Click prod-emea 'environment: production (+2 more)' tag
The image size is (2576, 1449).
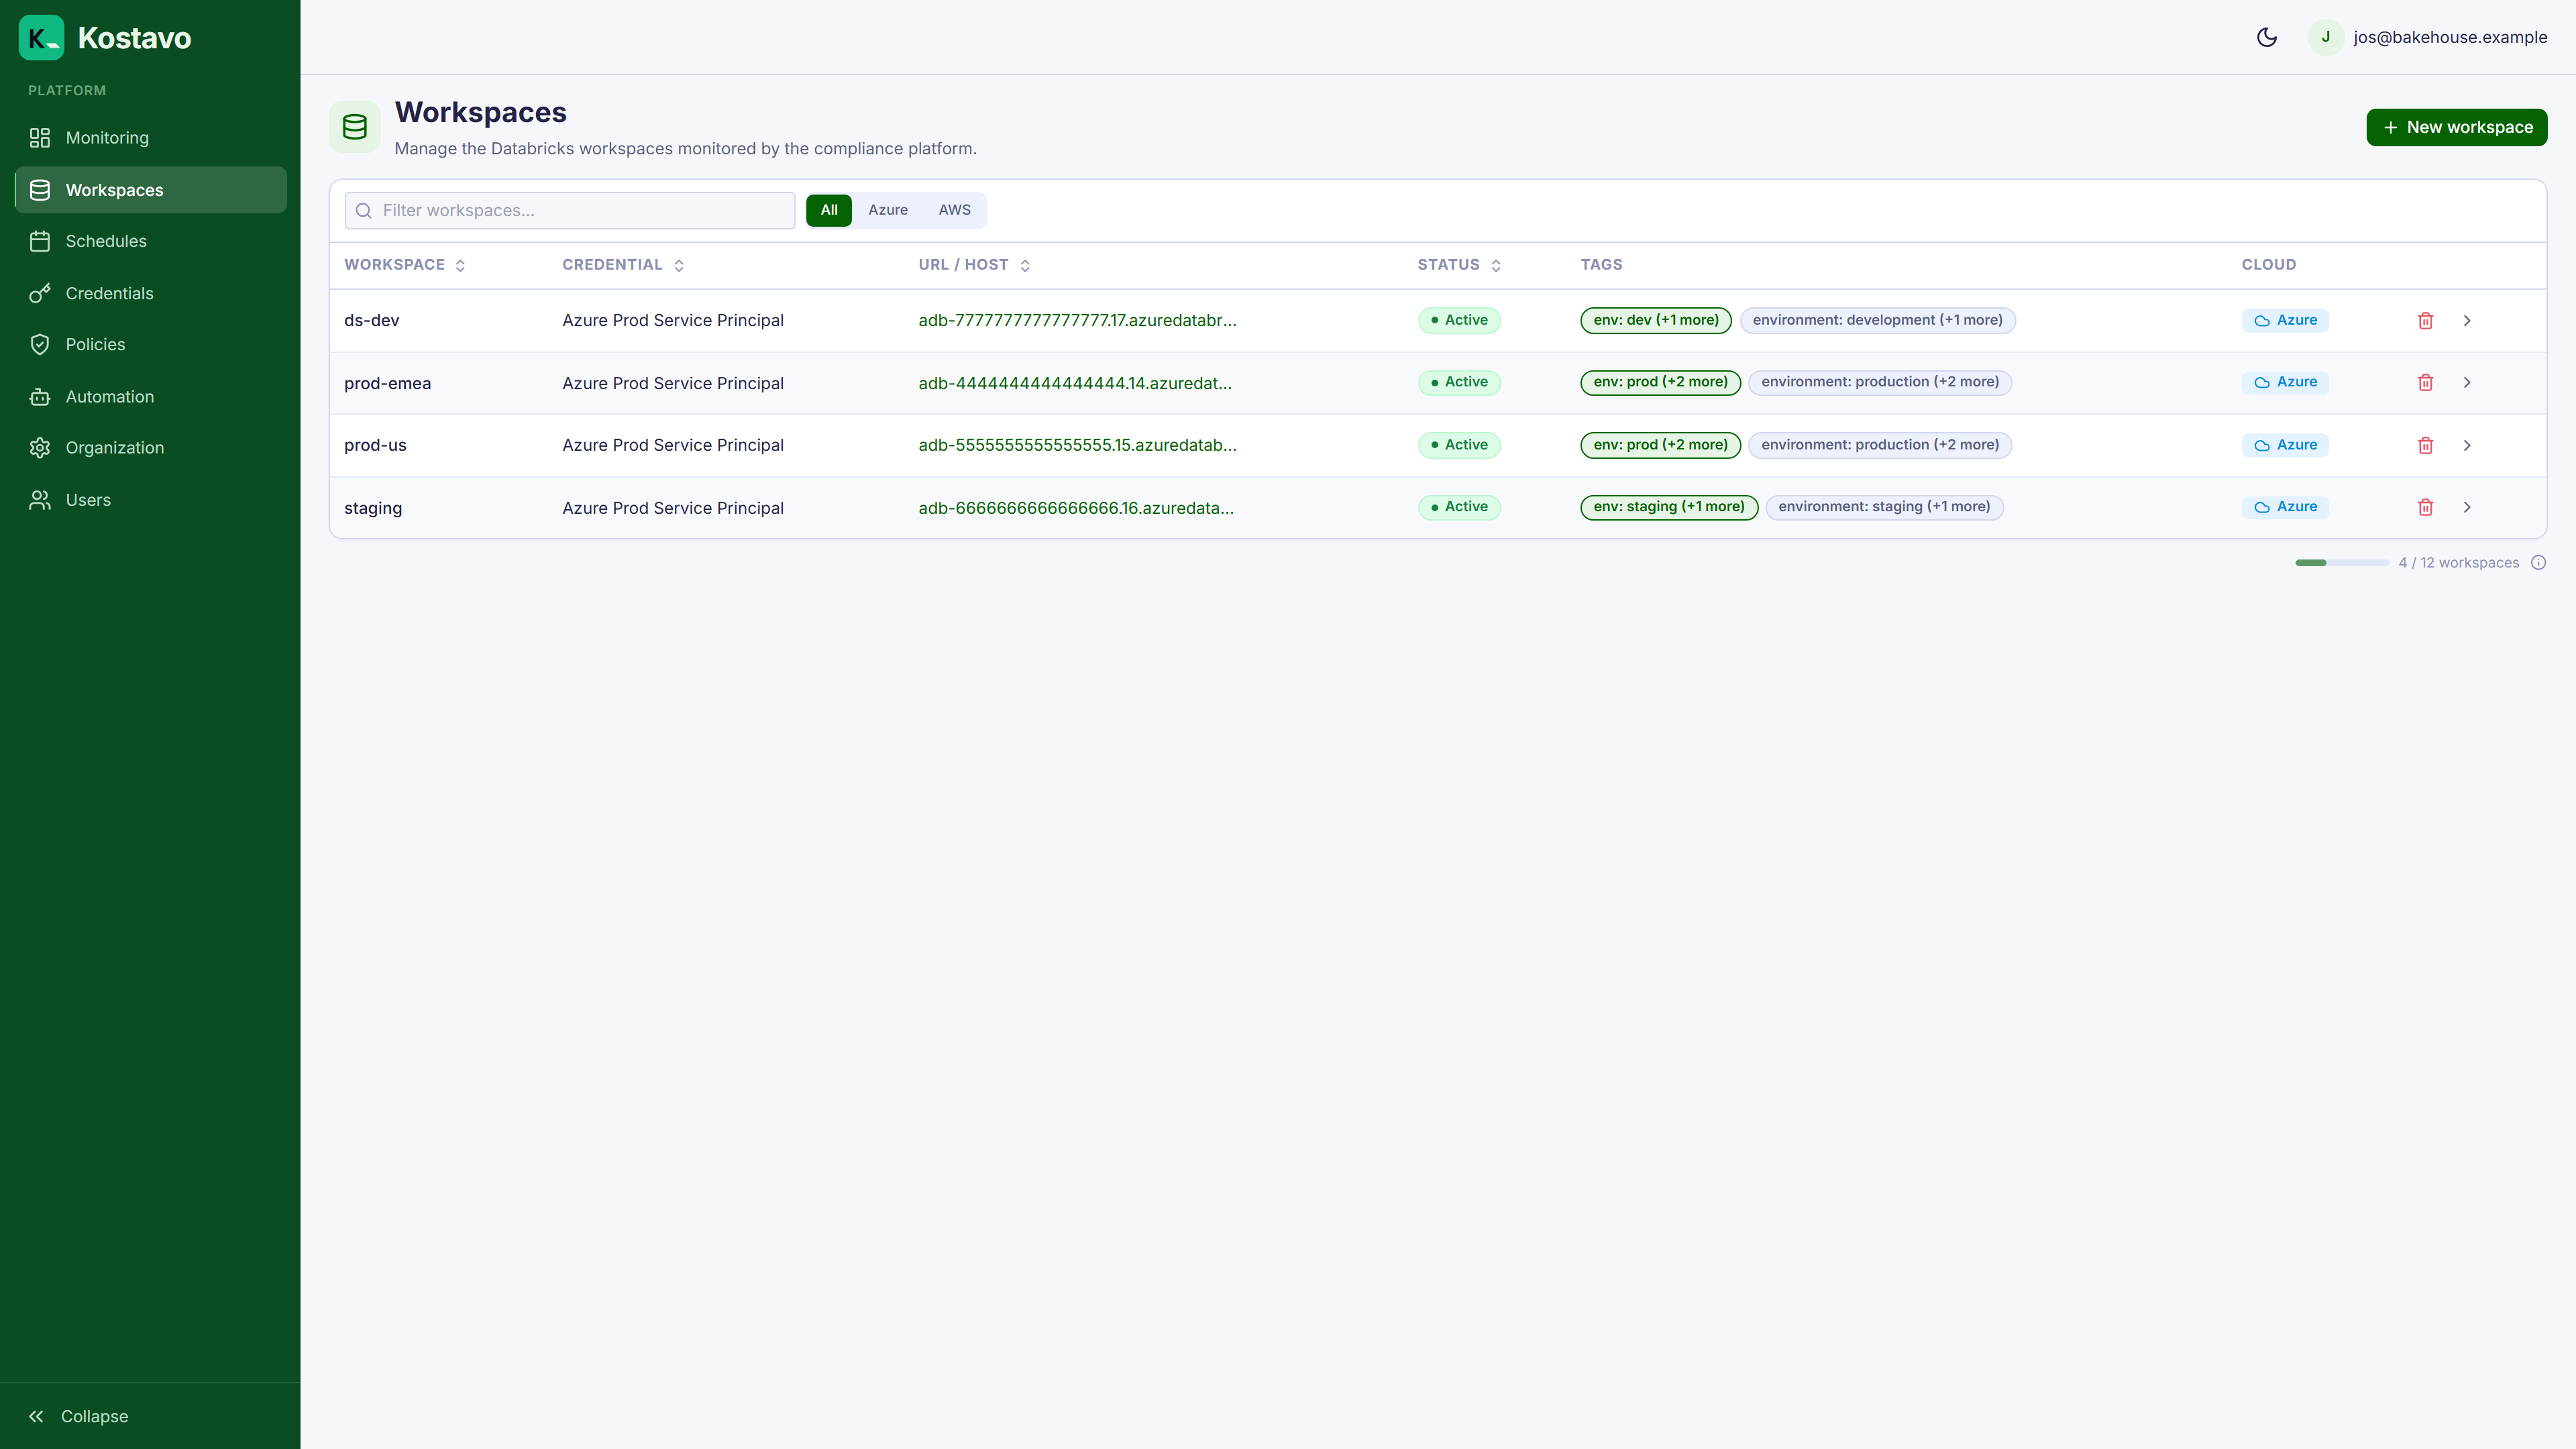[x=1880, y=382]
